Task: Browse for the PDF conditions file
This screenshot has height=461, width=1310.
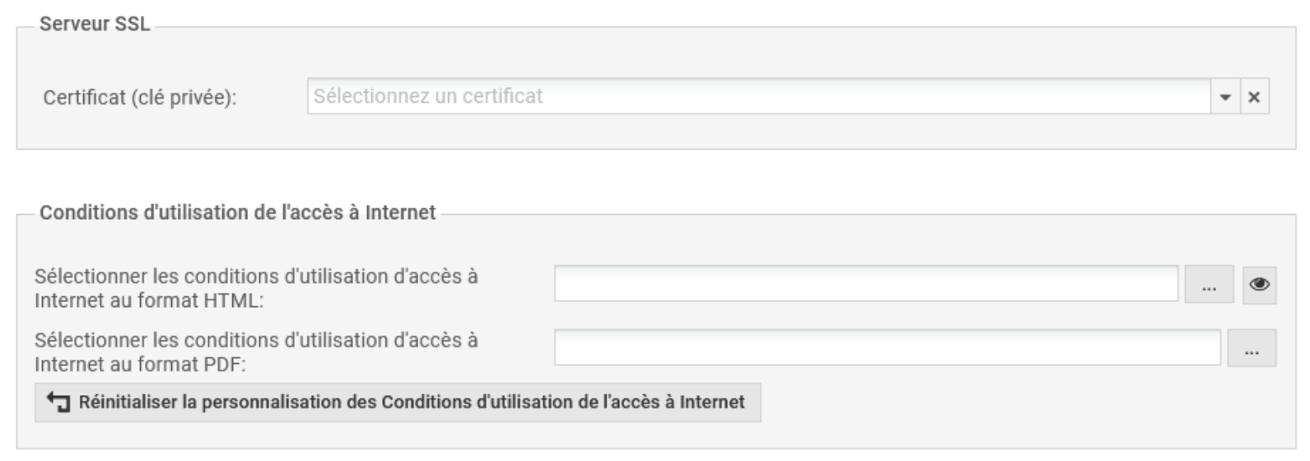Action: [x=1252, y=348]
